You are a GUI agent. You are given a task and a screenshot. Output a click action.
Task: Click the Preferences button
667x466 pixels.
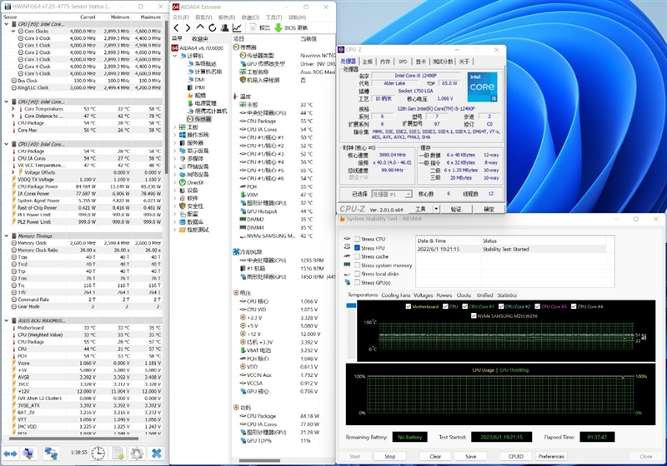click(551, 456)
